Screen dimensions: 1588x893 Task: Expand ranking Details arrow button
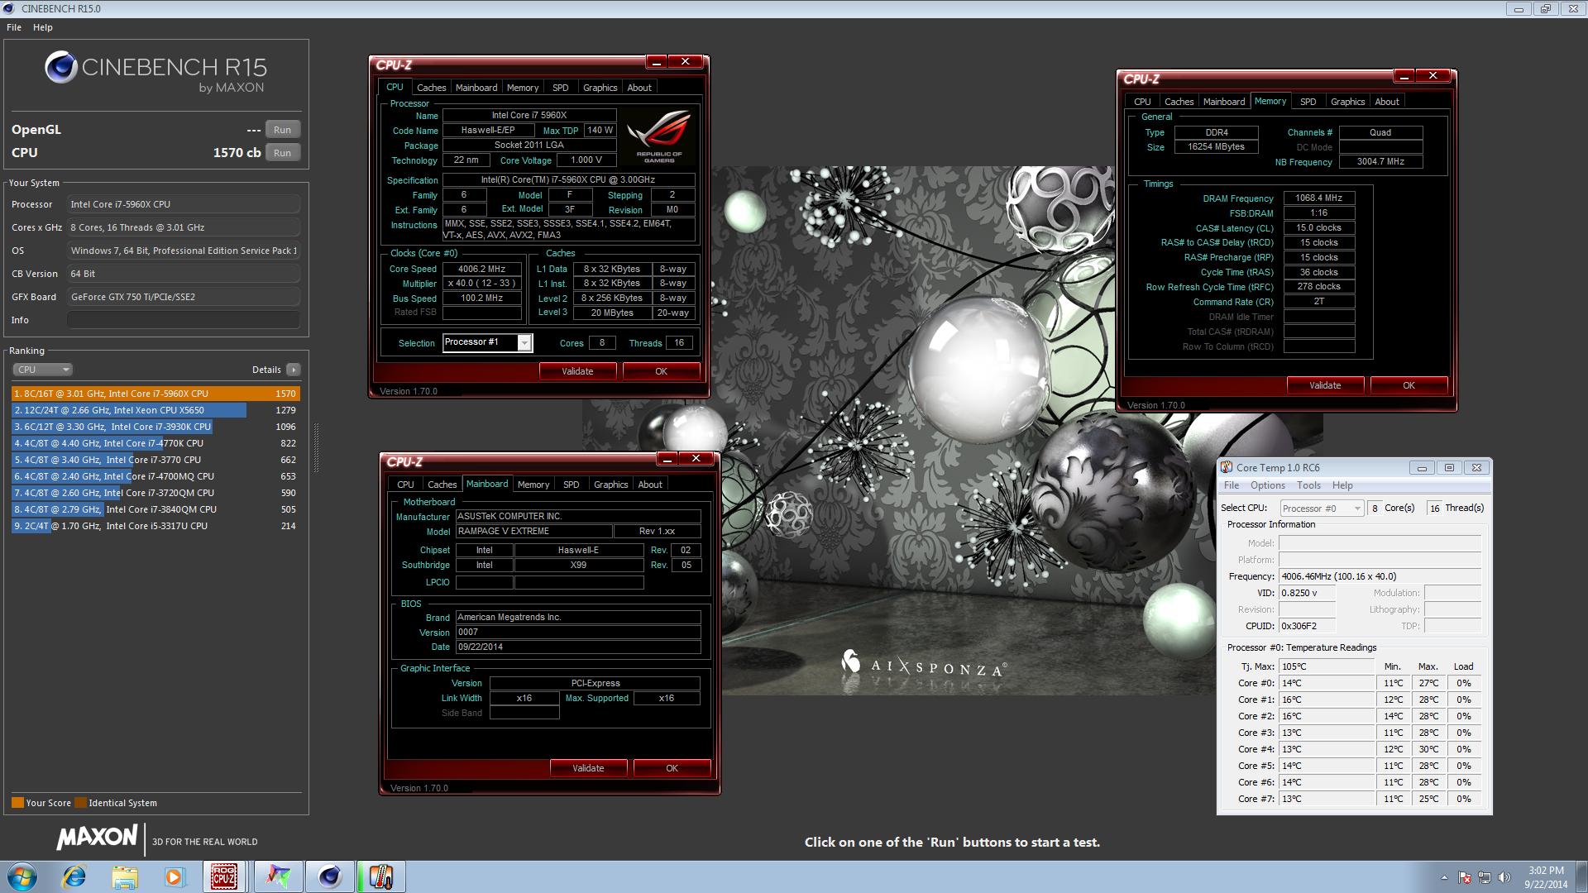click(294, 370)
